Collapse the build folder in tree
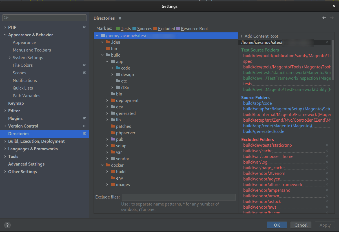Screen dimensions: 339x232 point(102,55)
